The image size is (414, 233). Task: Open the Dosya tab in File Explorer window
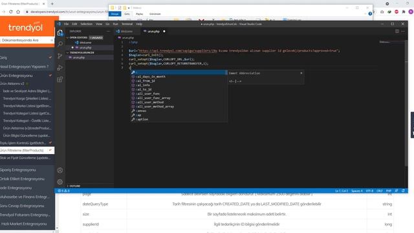click(114, 14)
